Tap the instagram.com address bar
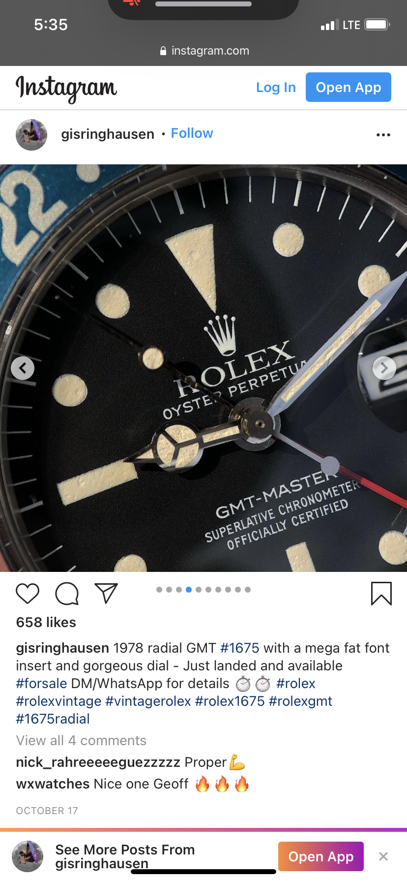The width and height of the screenshot is (407, 882). (x=203, y=51)
